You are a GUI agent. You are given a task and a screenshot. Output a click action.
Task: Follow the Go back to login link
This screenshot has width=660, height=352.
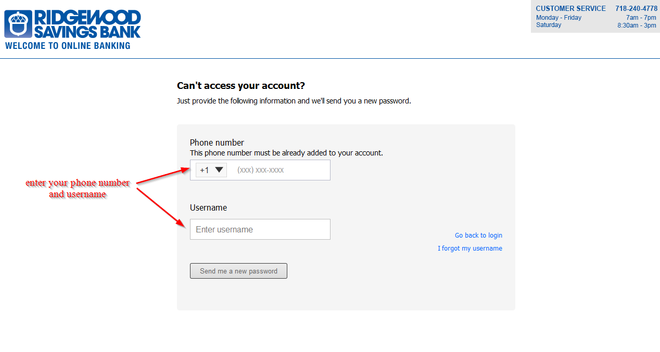[478, 236]
